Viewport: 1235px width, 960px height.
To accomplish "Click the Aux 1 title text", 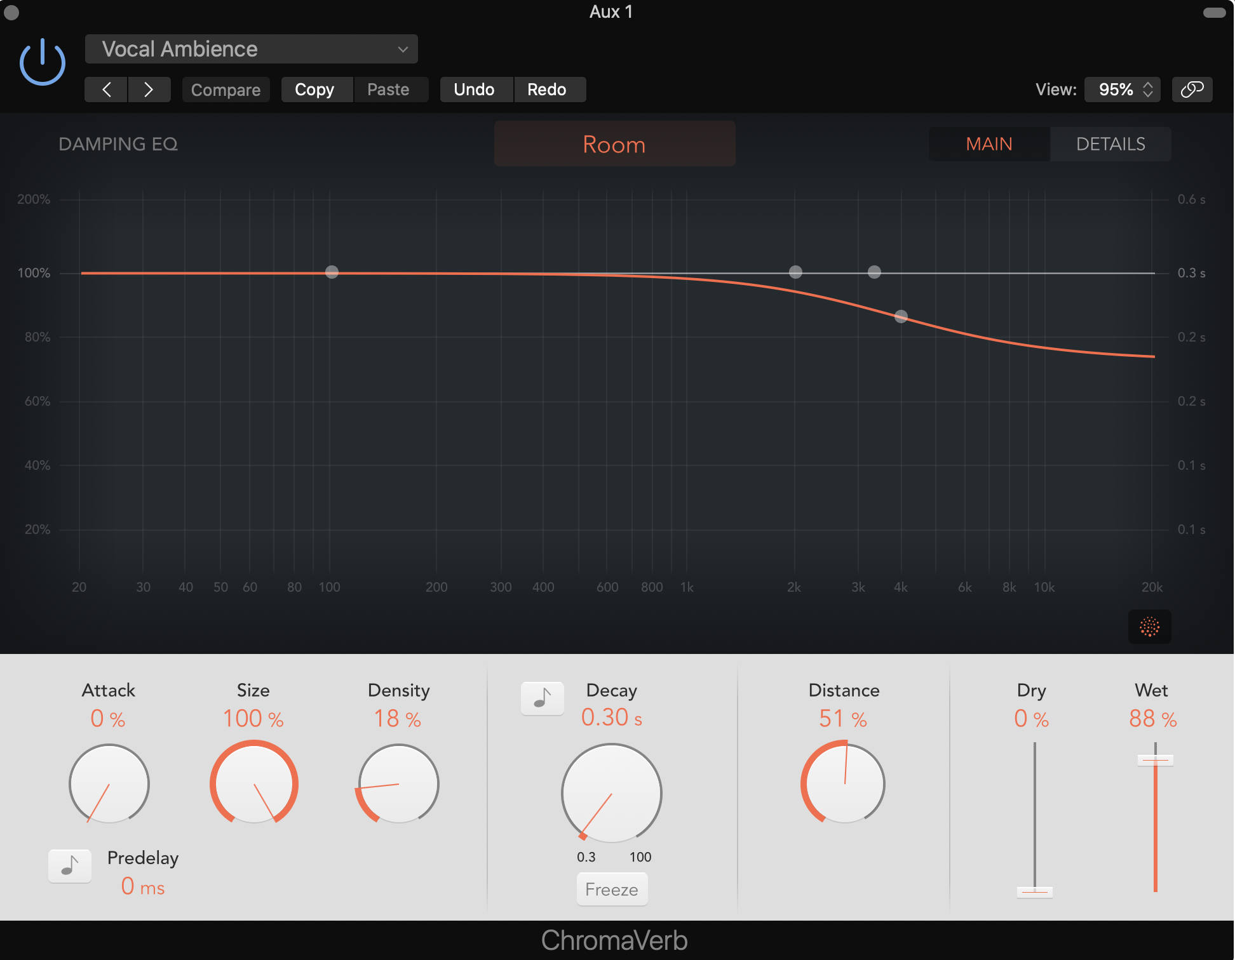I will [x=611, y=12].
